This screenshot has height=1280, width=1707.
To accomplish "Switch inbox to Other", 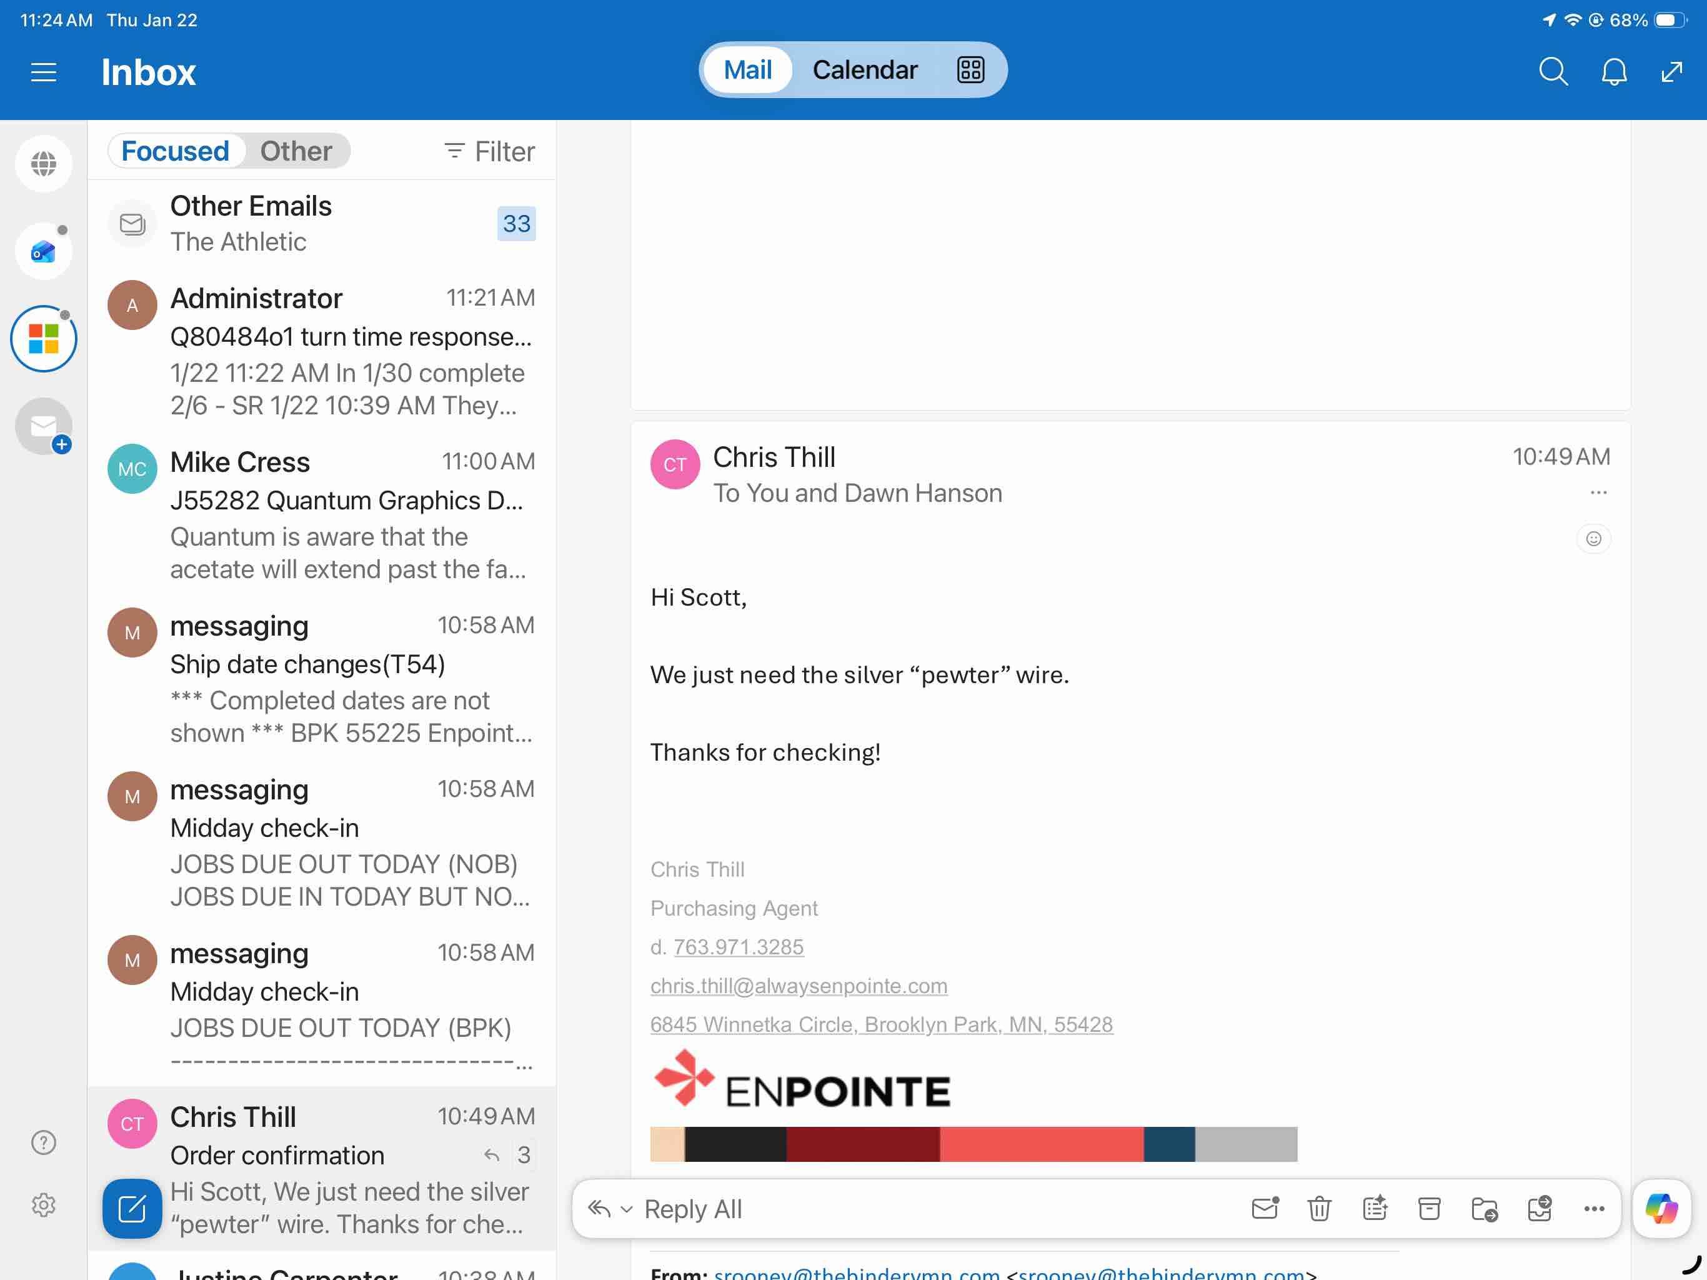I will (296, 151).
